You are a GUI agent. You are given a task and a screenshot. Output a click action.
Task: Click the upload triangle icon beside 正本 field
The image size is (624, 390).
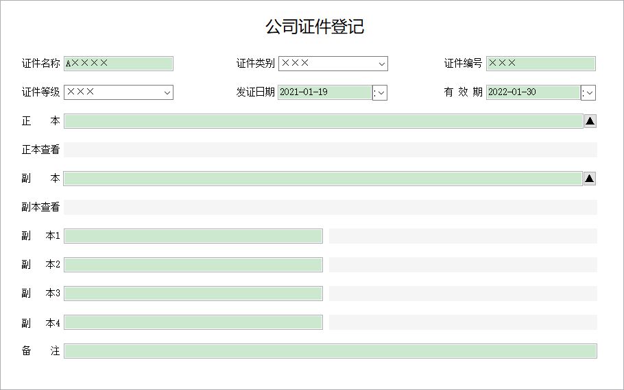click(x=590, y=121)
